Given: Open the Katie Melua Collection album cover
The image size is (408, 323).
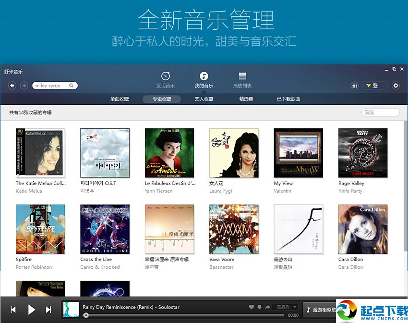Looking at the screenshot, I should pyautogui.click(x=40, y=153).
